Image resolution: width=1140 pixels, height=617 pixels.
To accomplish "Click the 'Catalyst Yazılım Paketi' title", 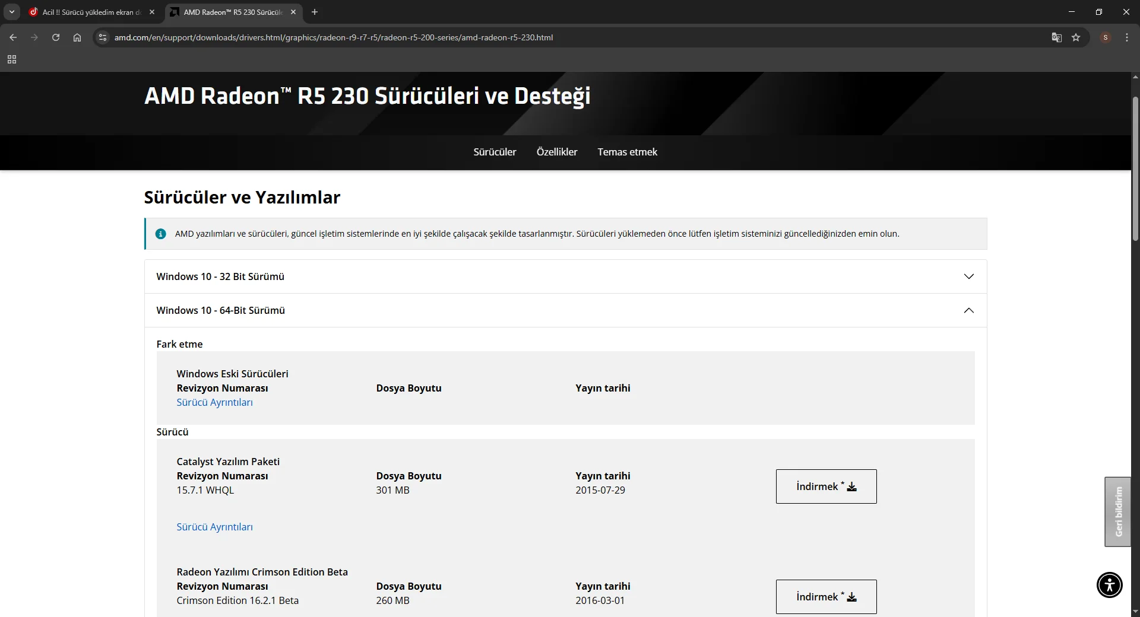I will pos(228,462).
